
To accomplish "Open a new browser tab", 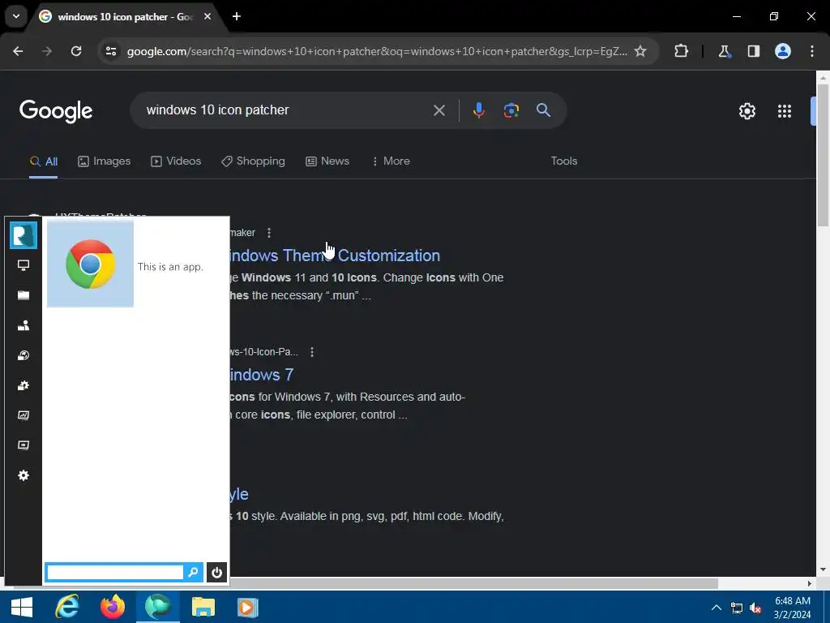I will pos(237,16).
